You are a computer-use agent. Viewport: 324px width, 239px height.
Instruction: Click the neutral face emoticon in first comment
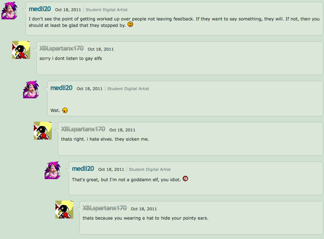131,24
